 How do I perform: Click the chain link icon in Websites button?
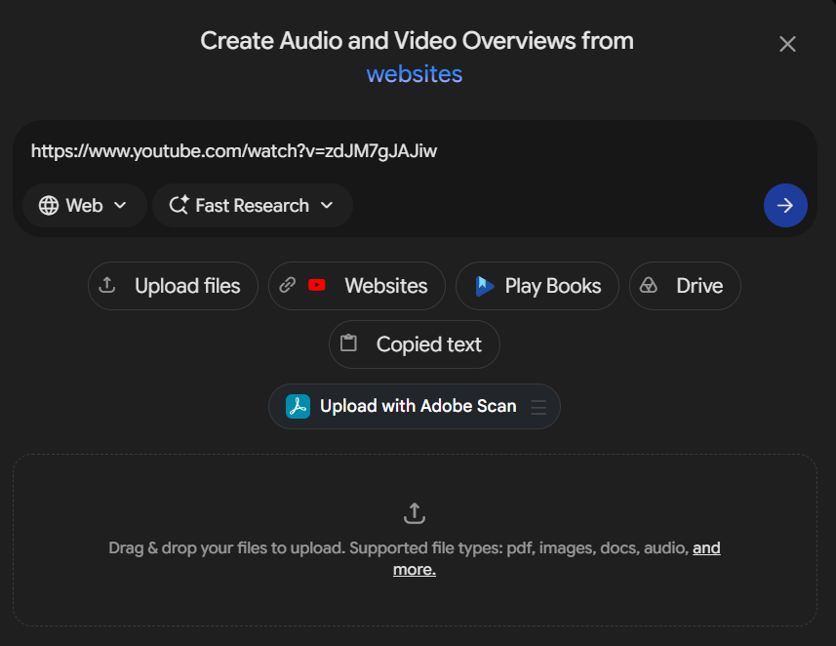[x=288, y=285]
